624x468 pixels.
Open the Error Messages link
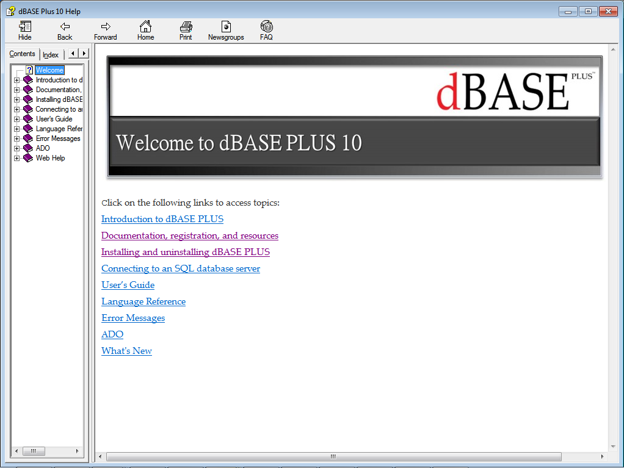click(x=133, y=318)
